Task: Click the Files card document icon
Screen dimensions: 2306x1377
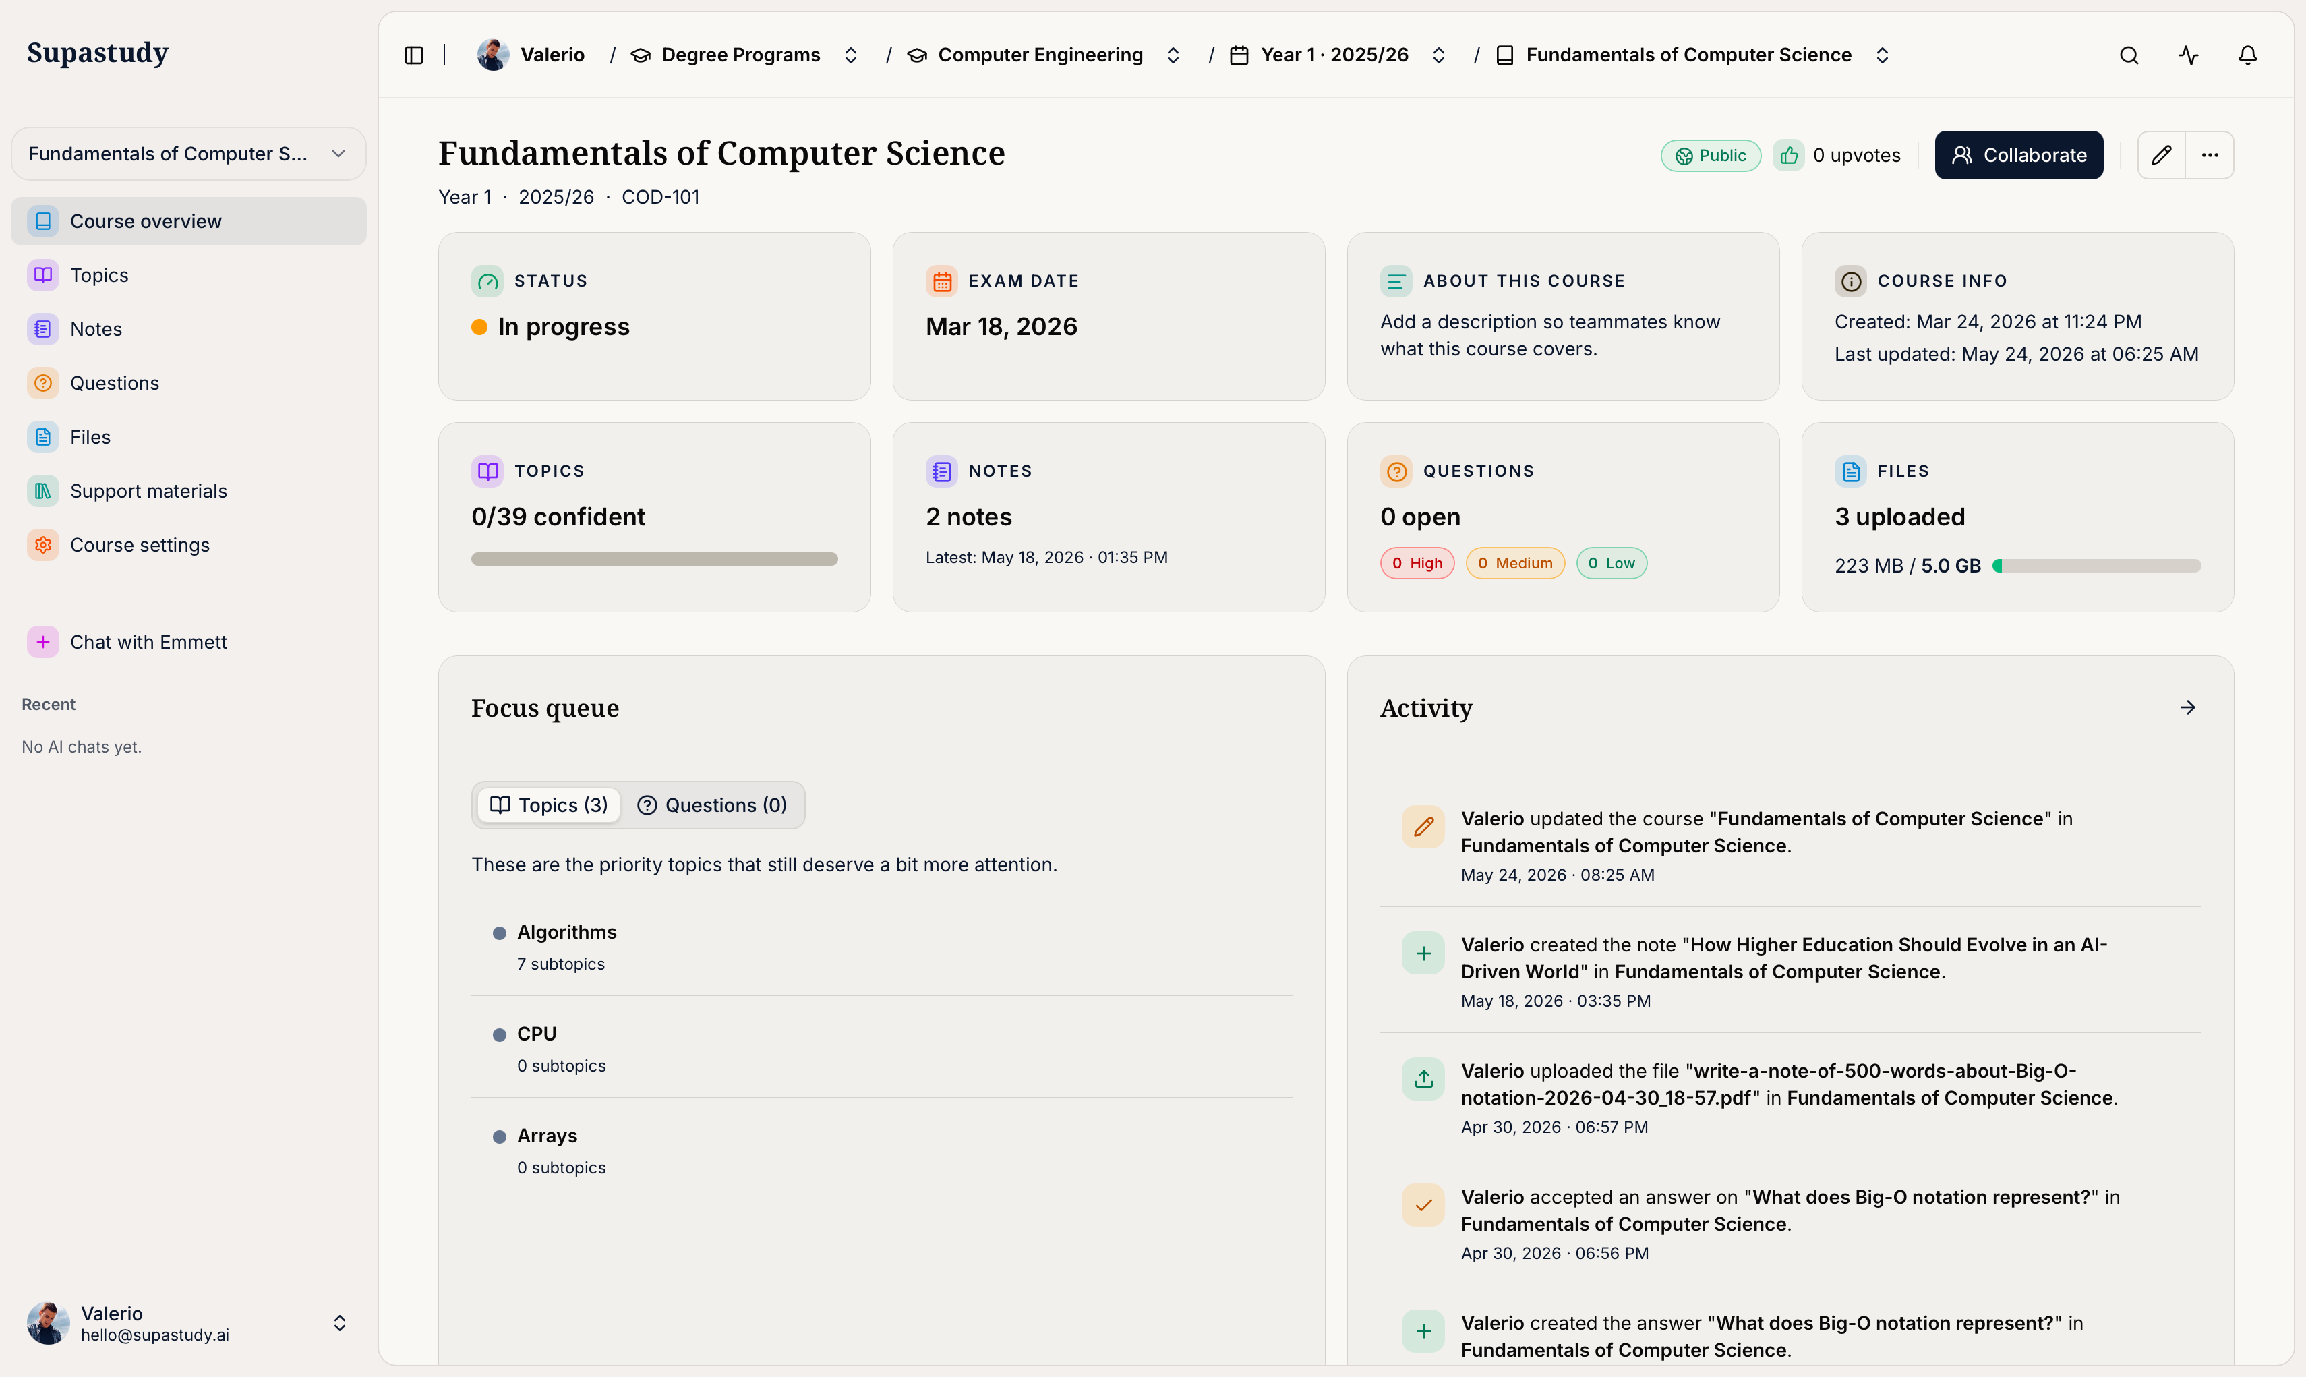Action: click(1852, 471)
